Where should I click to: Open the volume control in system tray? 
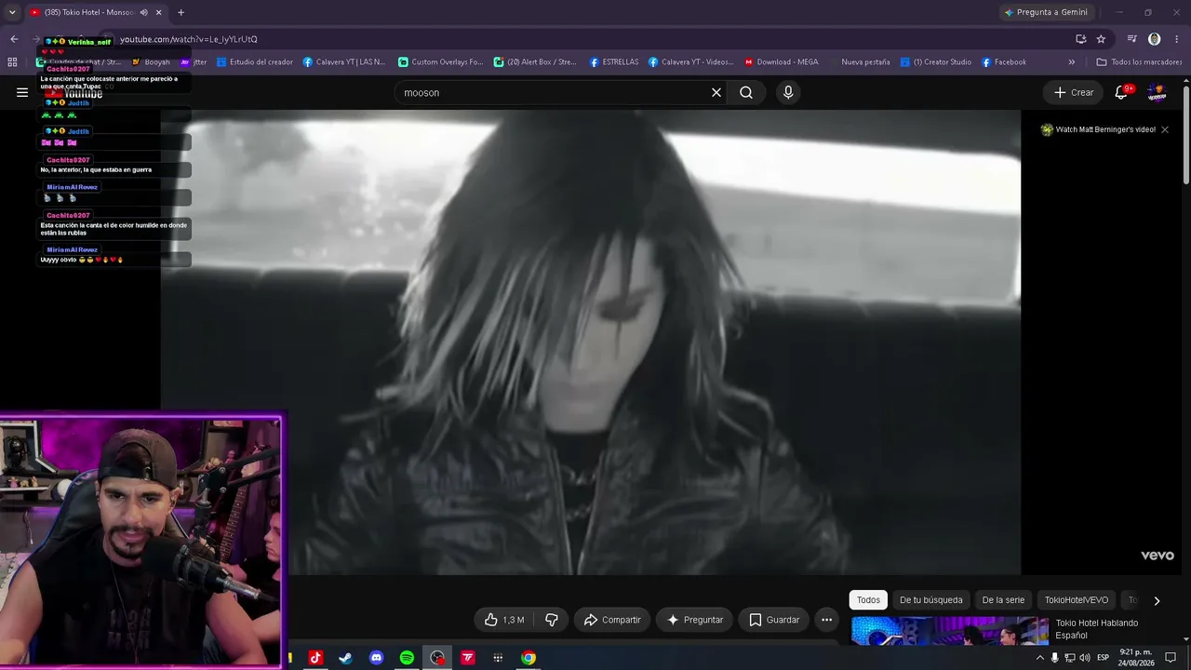1085,658
